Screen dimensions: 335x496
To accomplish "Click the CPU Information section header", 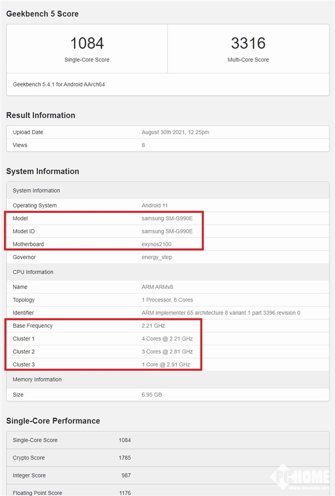I will click(33, 272).
